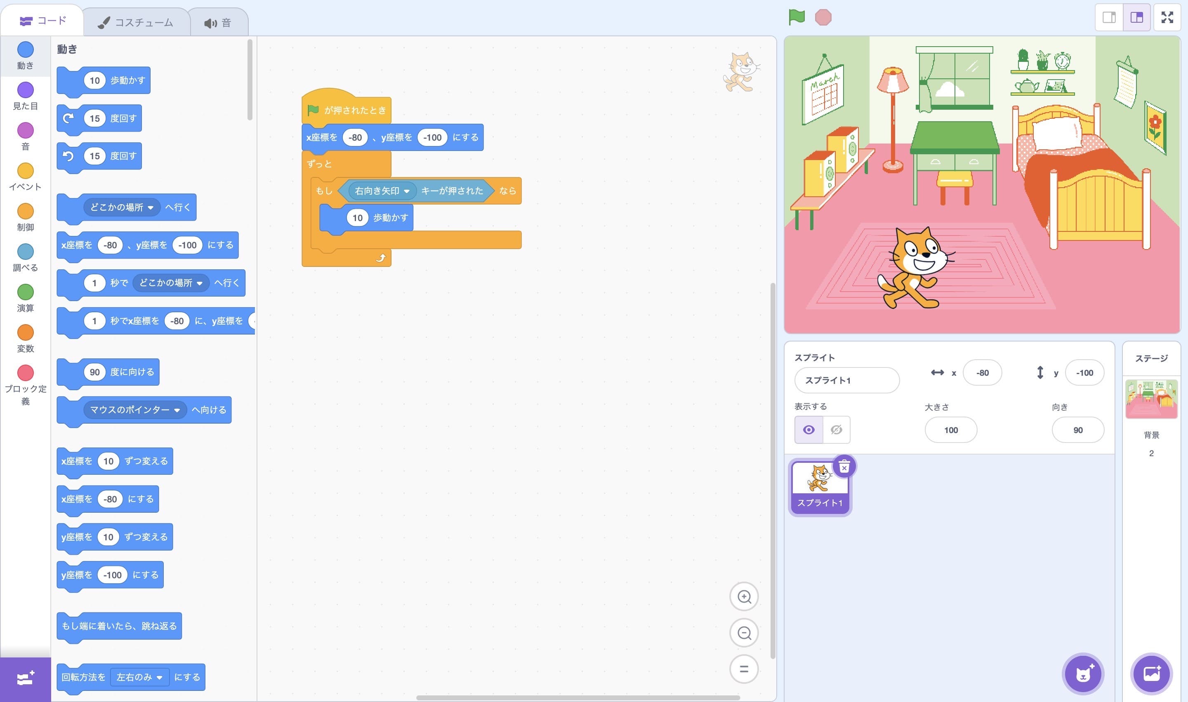Image resolution: width=1188 pixels, height=702 pixels.
Task: Open どこかの場所 dropdown in へ行く block
Action: click(x=122, y=207)
